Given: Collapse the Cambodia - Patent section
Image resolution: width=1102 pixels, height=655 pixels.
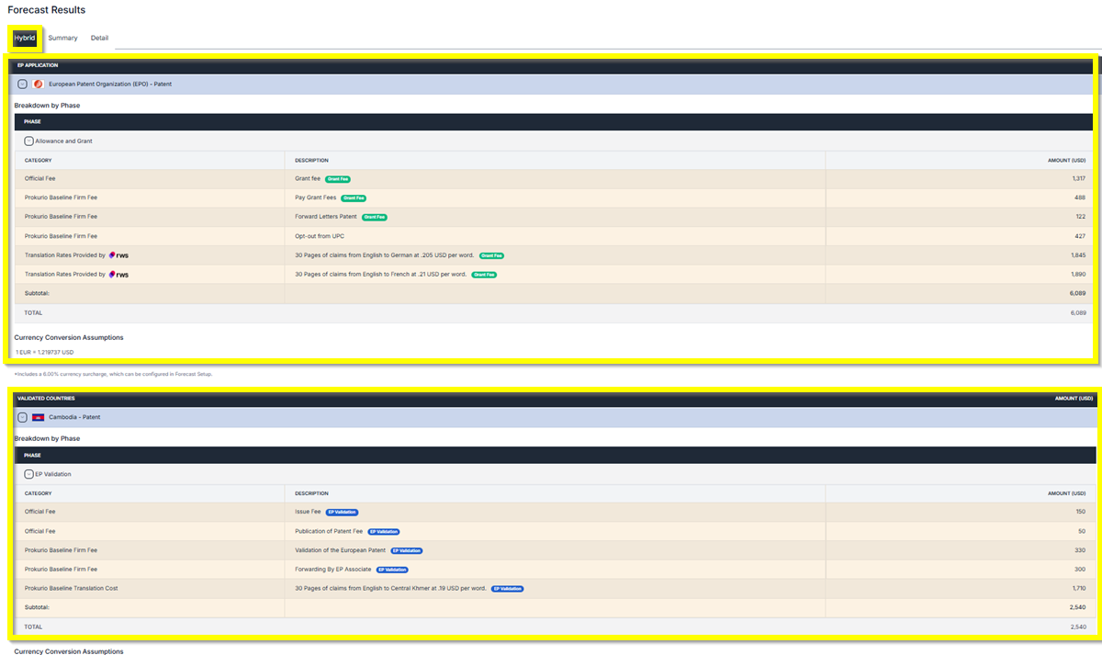Looking at the screenshot, I should coord(23,417).
